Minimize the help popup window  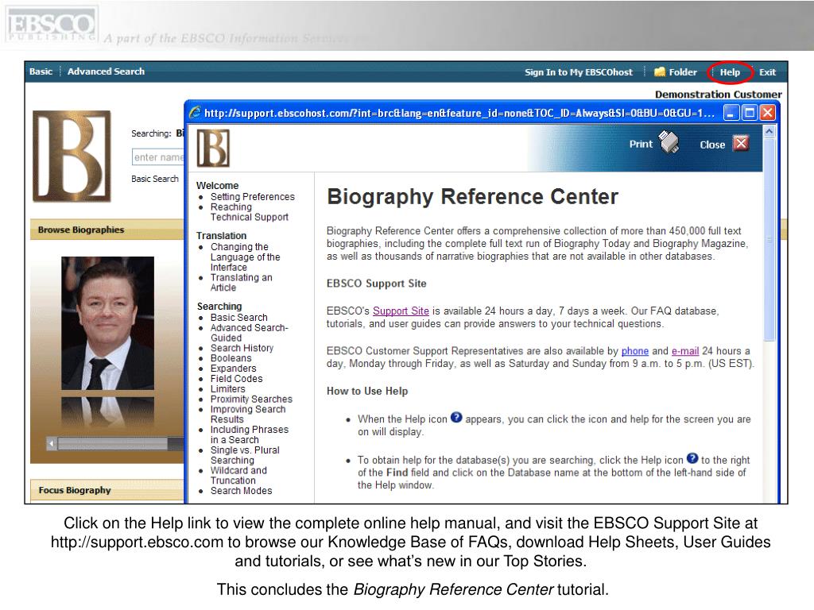[731, 113]
